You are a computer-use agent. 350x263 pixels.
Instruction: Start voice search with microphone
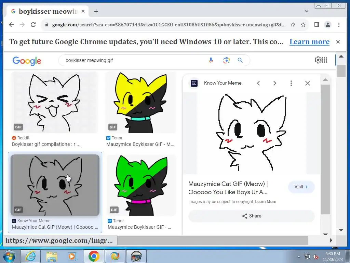tap(211, 60)
